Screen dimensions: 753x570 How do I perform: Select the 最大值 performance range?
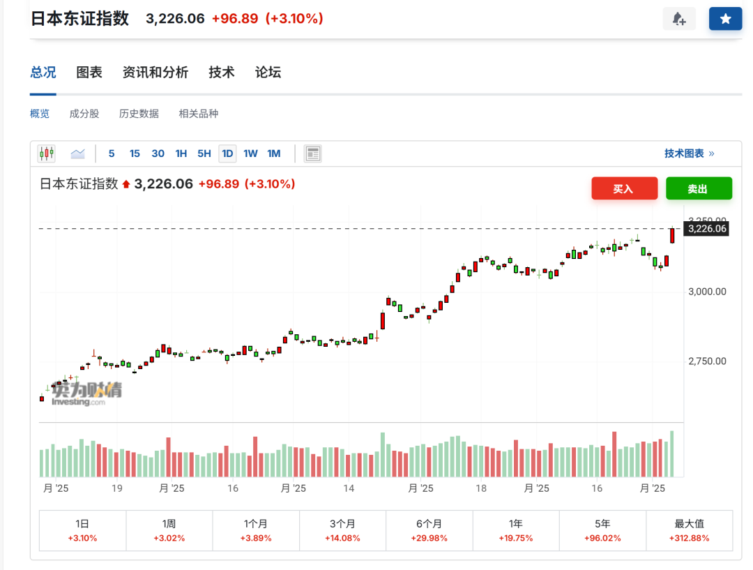(689, 530)
